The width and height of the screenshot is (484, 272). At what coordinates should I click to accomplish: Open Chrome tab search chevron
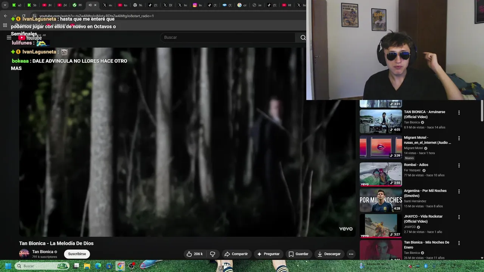tap(5, 5)
